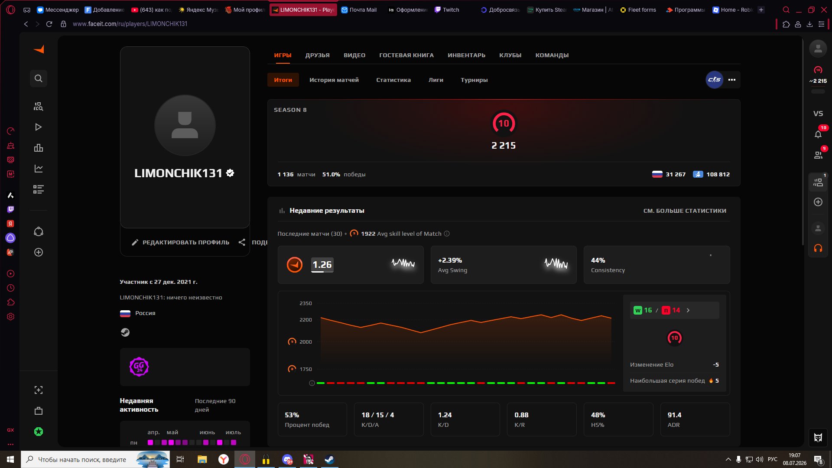Image resolution: width=832 pixels, height=468 pixels.
Task: Open Лиги sub-tab
Action: point(436,80)
